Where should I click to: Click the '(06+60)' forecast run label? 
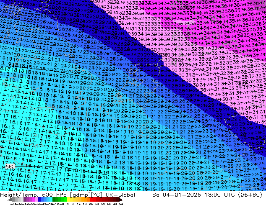coord(250,195)
